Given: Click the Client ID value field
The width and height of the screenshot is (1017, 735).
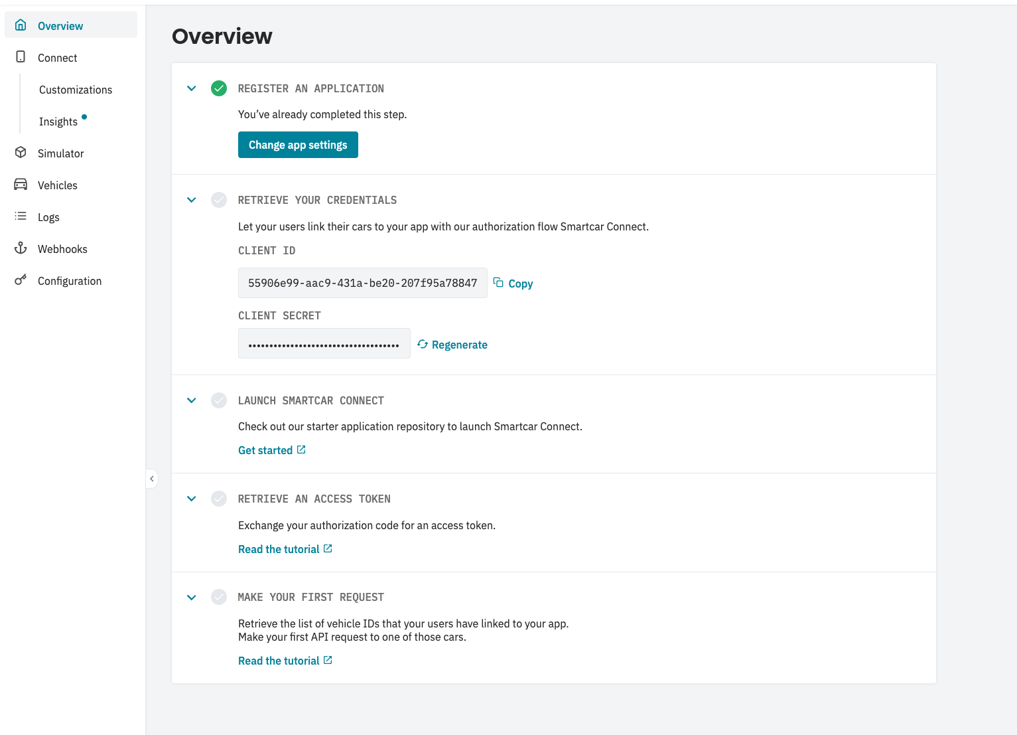Looking at the screenshot, I should (x=363, y=283).
